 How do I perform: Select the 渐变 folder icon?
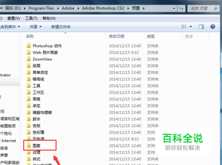pos(29,106)
